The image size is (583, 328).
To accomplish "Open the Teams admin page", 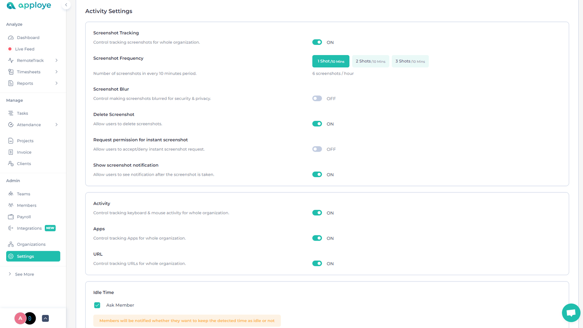I will [23, 194].
